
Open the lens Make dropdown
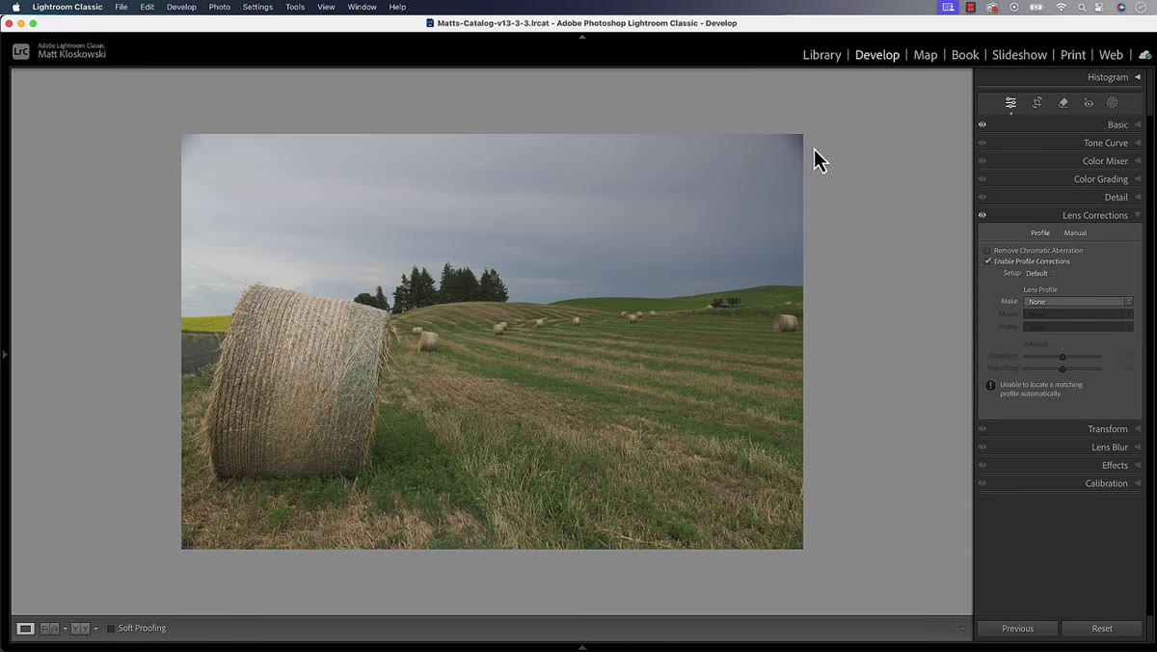click(1078, 302)
